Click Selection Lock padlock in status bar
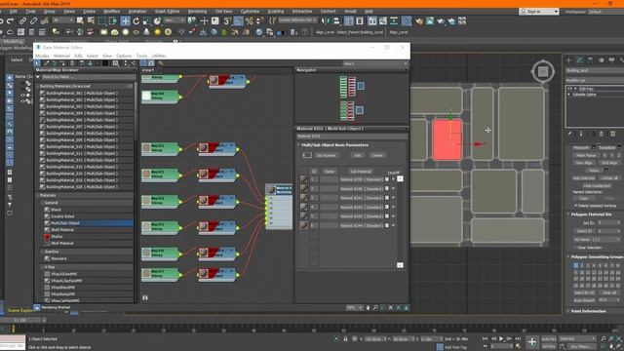624x351 pixels. click(345, 338)
